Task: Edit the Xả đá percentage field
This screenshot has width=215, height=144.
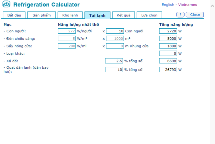Action: (114, 61)
